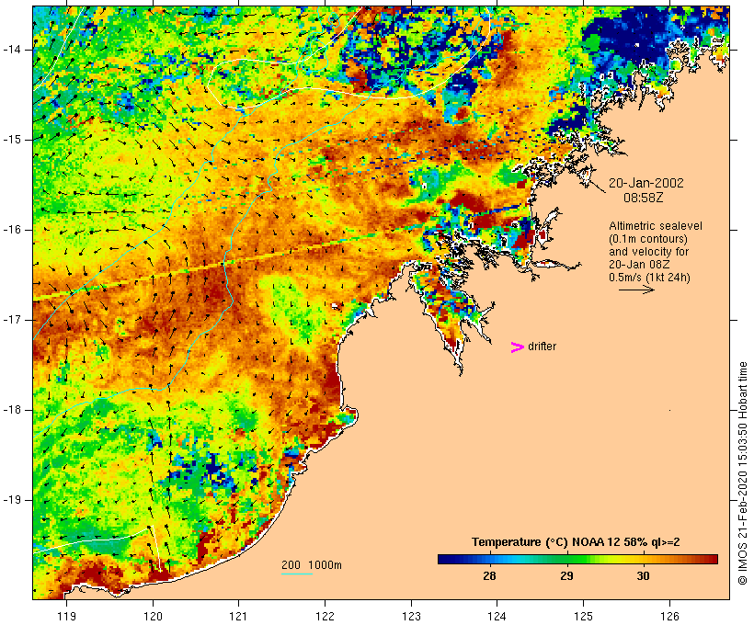Screen dimensions: 754x625
Task: Click the longitude label '119'
Action: (x=66, y=616)
